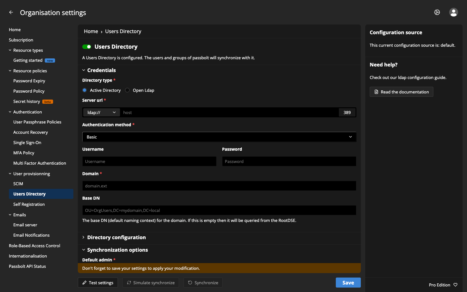Go to Password Expiry settings
This screenshot has height=292, width=467.
click(29, 81)
